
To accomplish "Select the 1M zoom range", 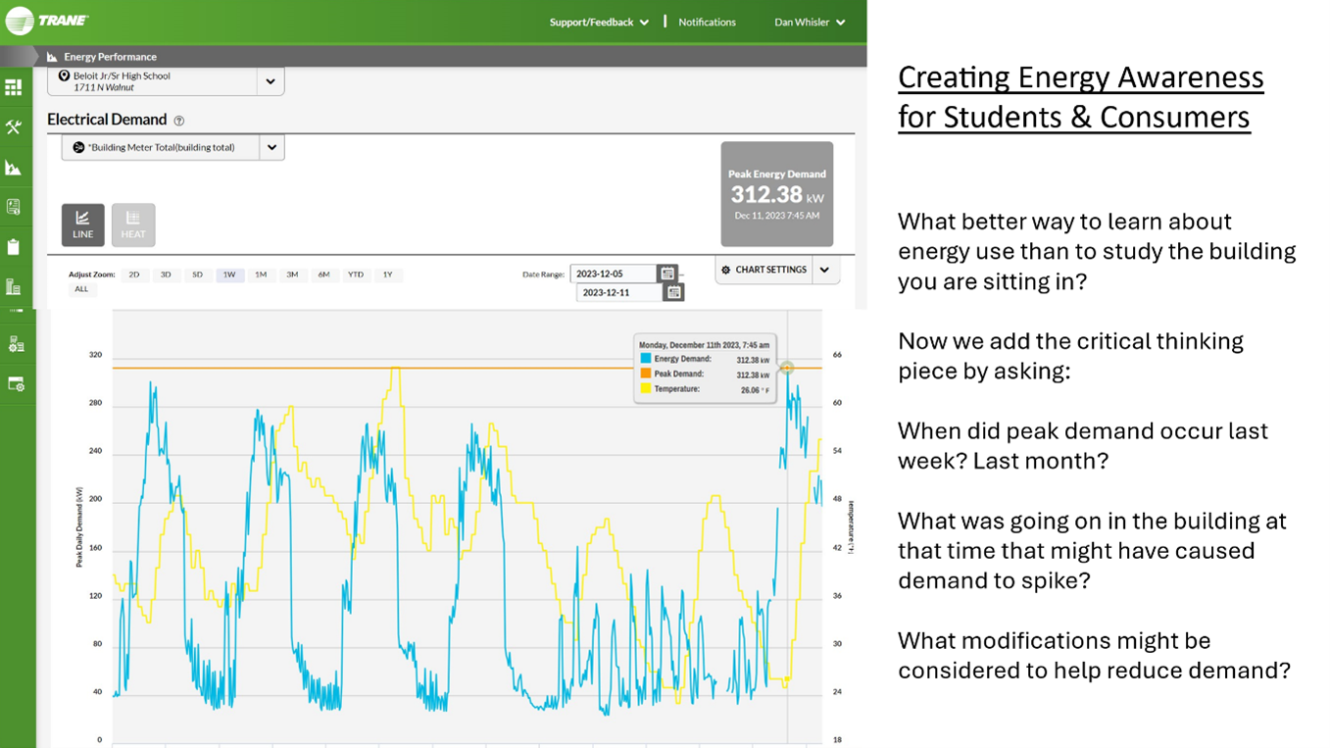I will pos(261,274).
